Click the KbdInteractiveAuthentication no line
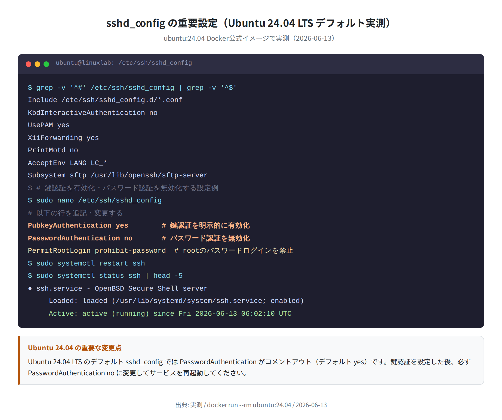The width and height of the screenshot is (502, 420). point(93,113)
